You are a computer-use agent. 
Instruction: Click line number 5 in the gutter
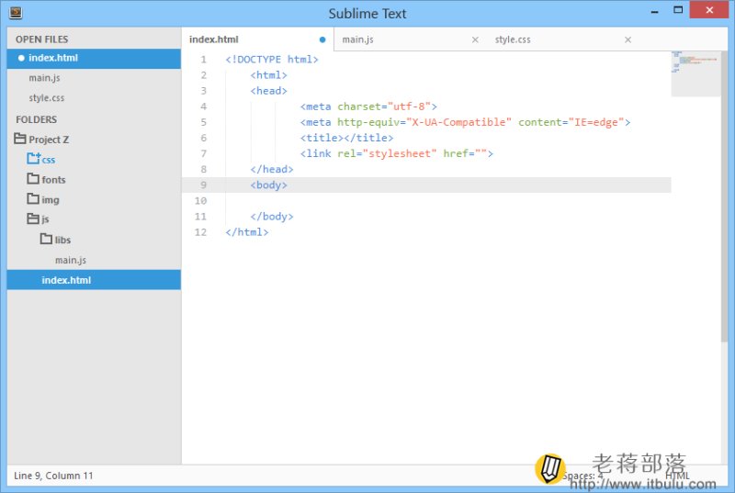pos(203,122)
